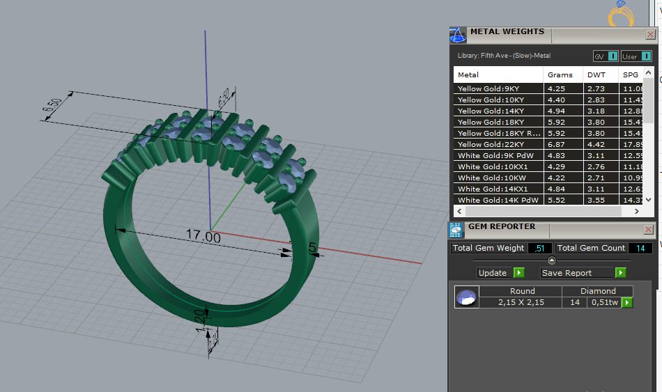Viewport: 662px width, 392px height.
Task: Sort by the Metal column header
Action: [x=498, y=75]
